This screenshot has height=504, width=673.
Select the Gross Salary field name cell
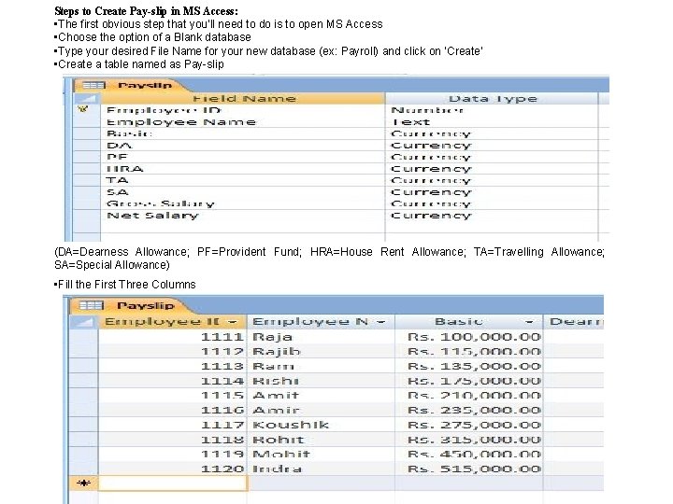pyautogui.click(x=243, y=203)
